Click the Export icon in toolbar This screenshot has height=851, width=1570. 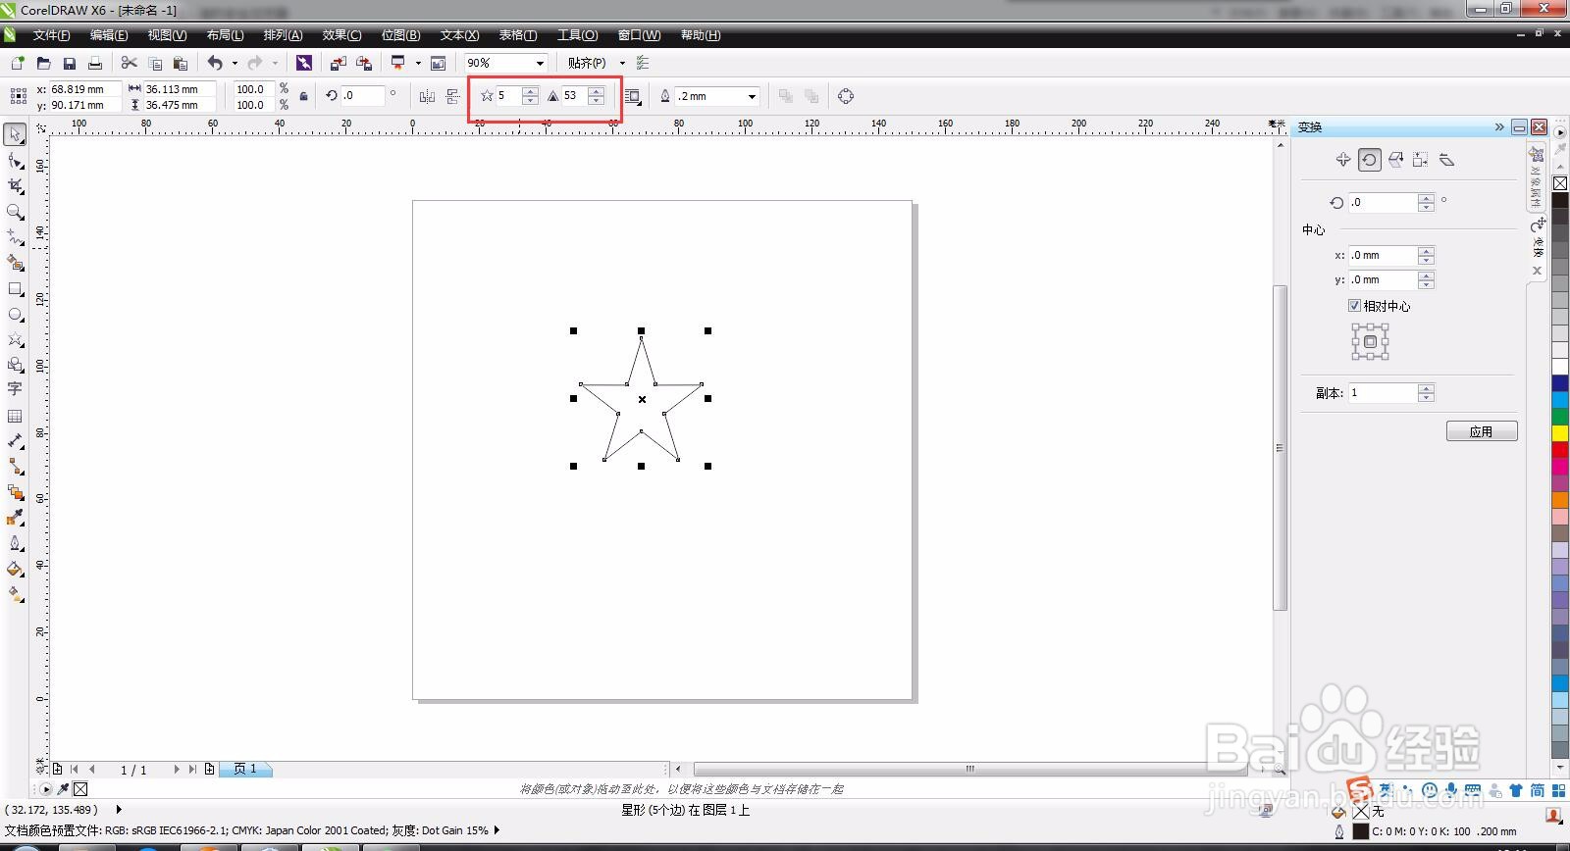pyautogui.click(x=364, y=63)
